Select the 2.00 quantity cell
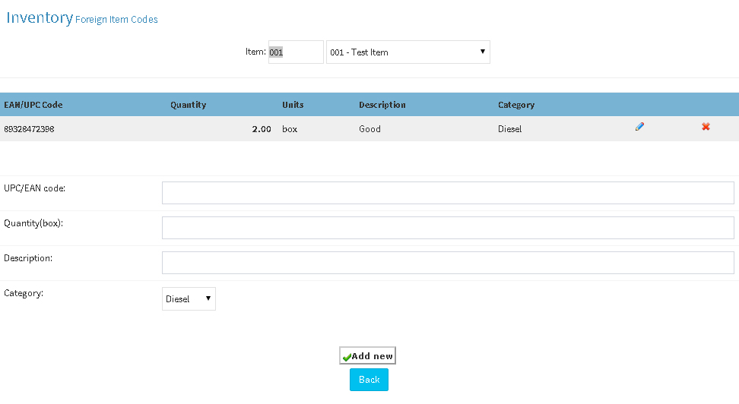The height and width of the screenshot is (404, 739). [x=262, y=129]
